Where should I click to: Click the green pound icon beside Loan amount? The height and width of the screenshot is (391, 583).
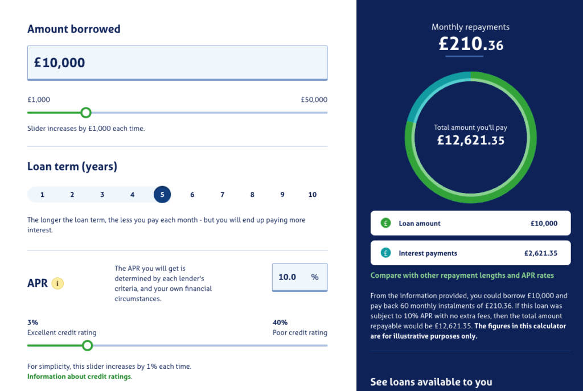point(385,223)
